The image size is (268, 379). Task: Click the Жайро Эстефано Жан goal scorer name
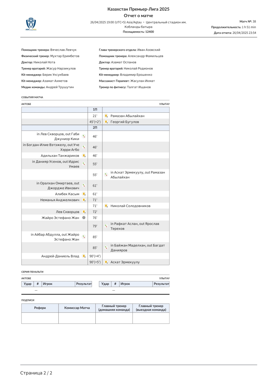point(60,218)
